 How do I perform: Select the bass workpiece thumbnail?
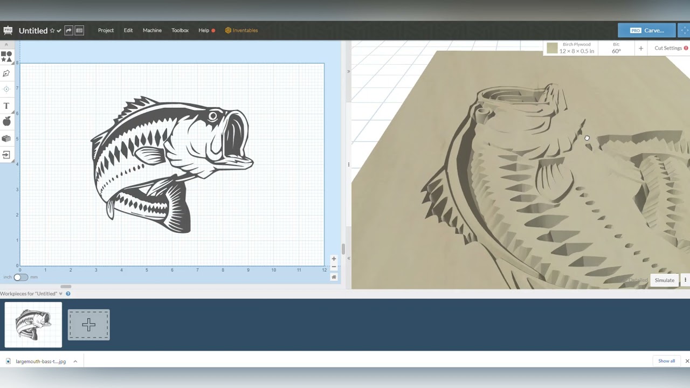click(33, 324)
